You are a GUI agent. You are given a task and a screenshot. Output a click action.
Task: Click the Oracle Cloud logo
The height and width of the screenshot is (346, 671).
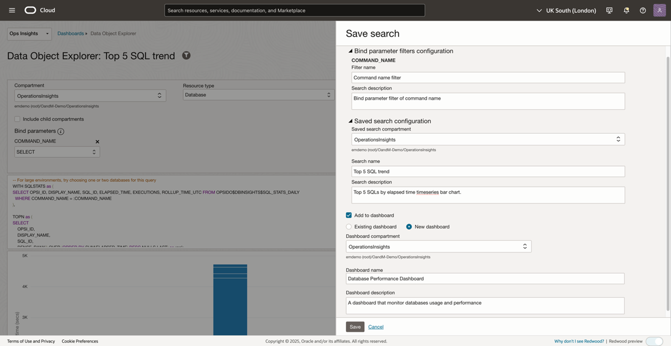tap(30, 10)
